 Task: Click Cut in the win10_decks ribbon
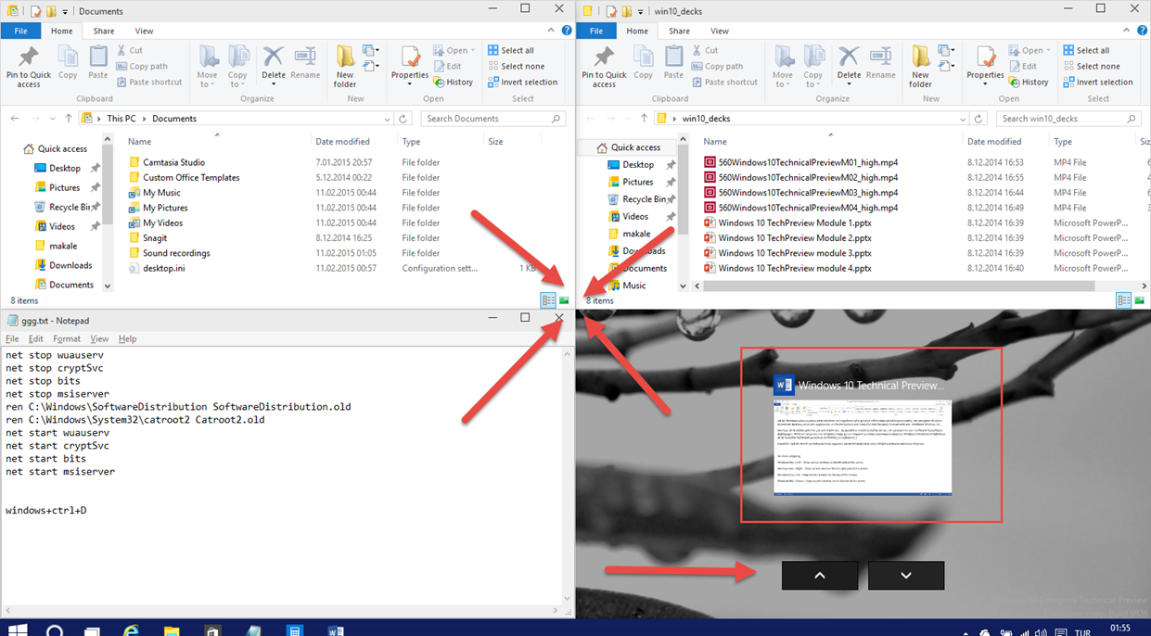(704, 50)
